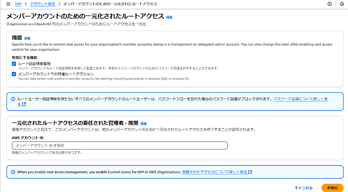
Task: Click the current page breadcrumb text
Action: point(110,4)
